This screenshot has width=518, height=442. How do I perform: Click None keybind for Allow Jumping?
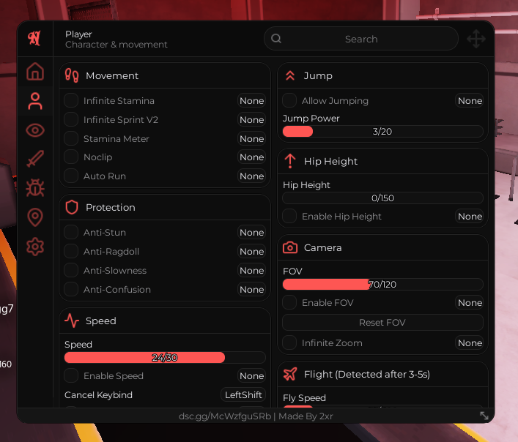pos(470,100)
